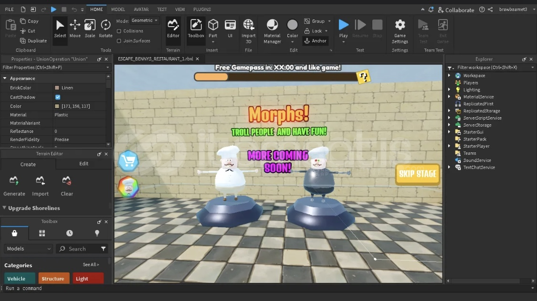Open Toolbox recent clock tab
The height and width of the screenshot is (301, 537).
[70, 233]
